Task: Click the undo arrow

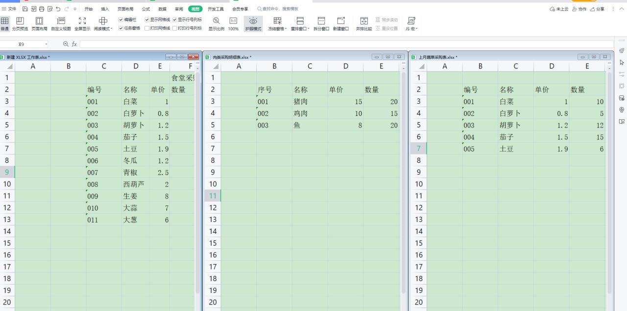Action: (58, 9)
